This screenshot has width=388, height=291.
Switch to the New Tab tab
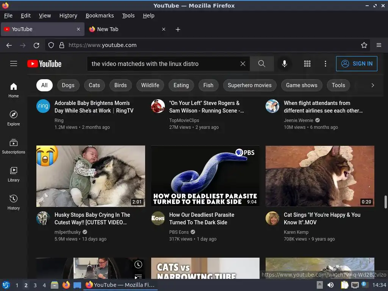click(127, 29)
